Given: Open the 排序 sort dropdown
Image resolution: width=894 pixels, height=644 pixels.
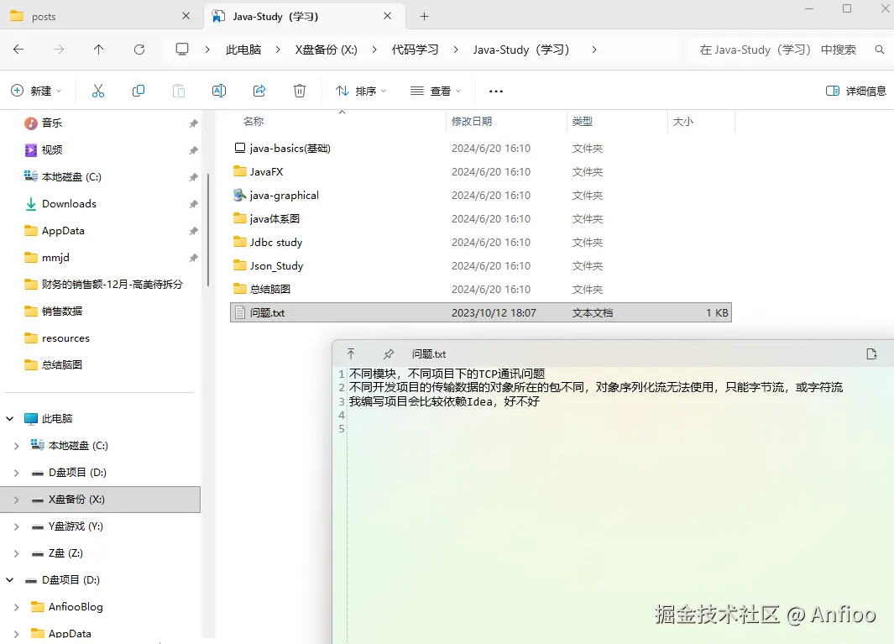Looking at the screenshot, I should tap(361, 91).
